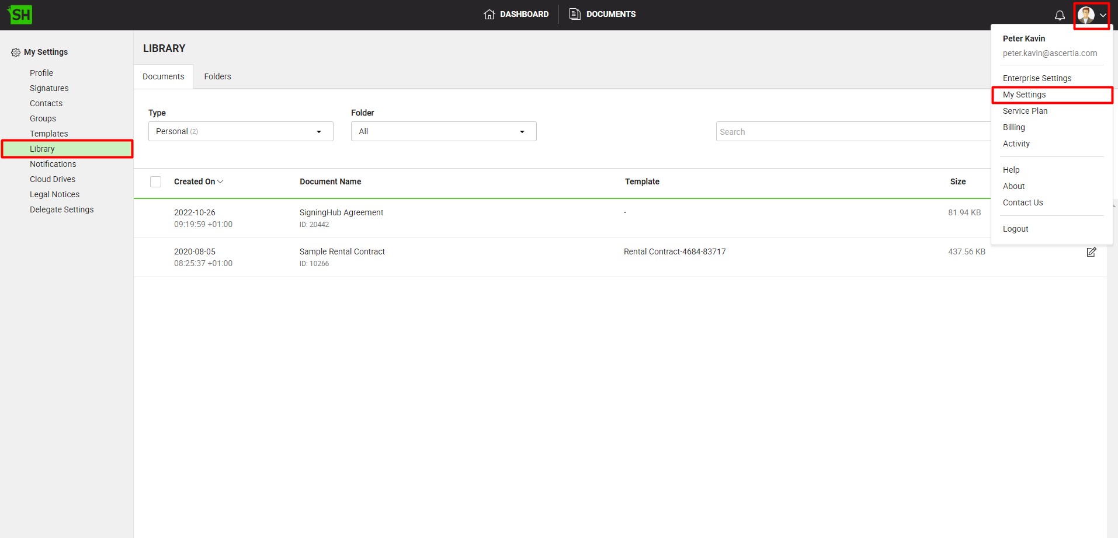The width and height of the screenshot is (1118, 538).
Task: Click the Documents page icon
Action: coord(575,14)
